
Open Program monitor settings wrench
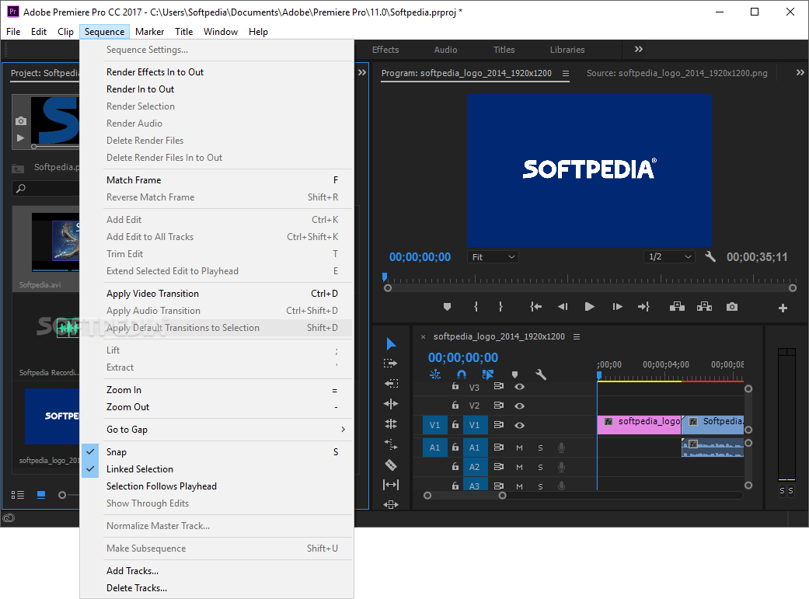coord(710,256)
